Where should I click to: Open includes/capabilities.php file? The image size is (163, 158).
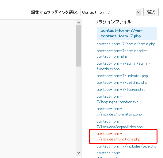click(119, 124)
